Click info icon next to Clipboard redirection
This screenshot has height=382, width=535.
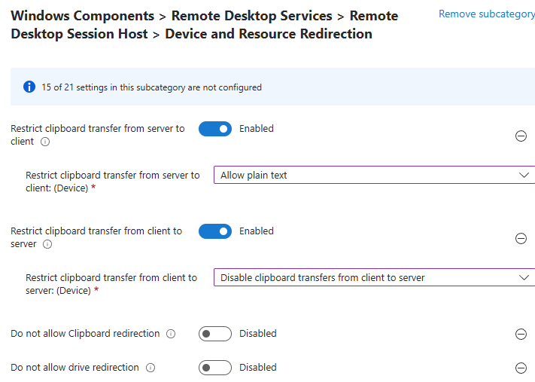pyautogui.click(x=171, y=334)
